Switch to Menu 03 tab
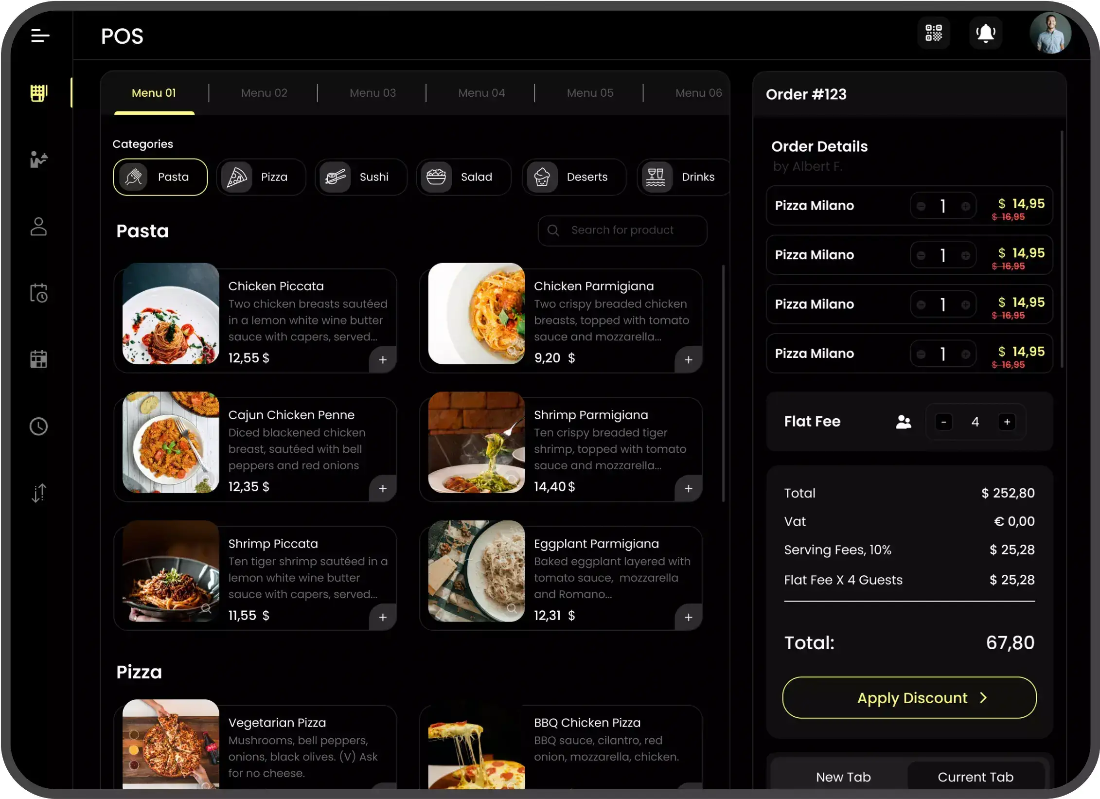The image size is (1100, 799). click(x=373, y=92)
